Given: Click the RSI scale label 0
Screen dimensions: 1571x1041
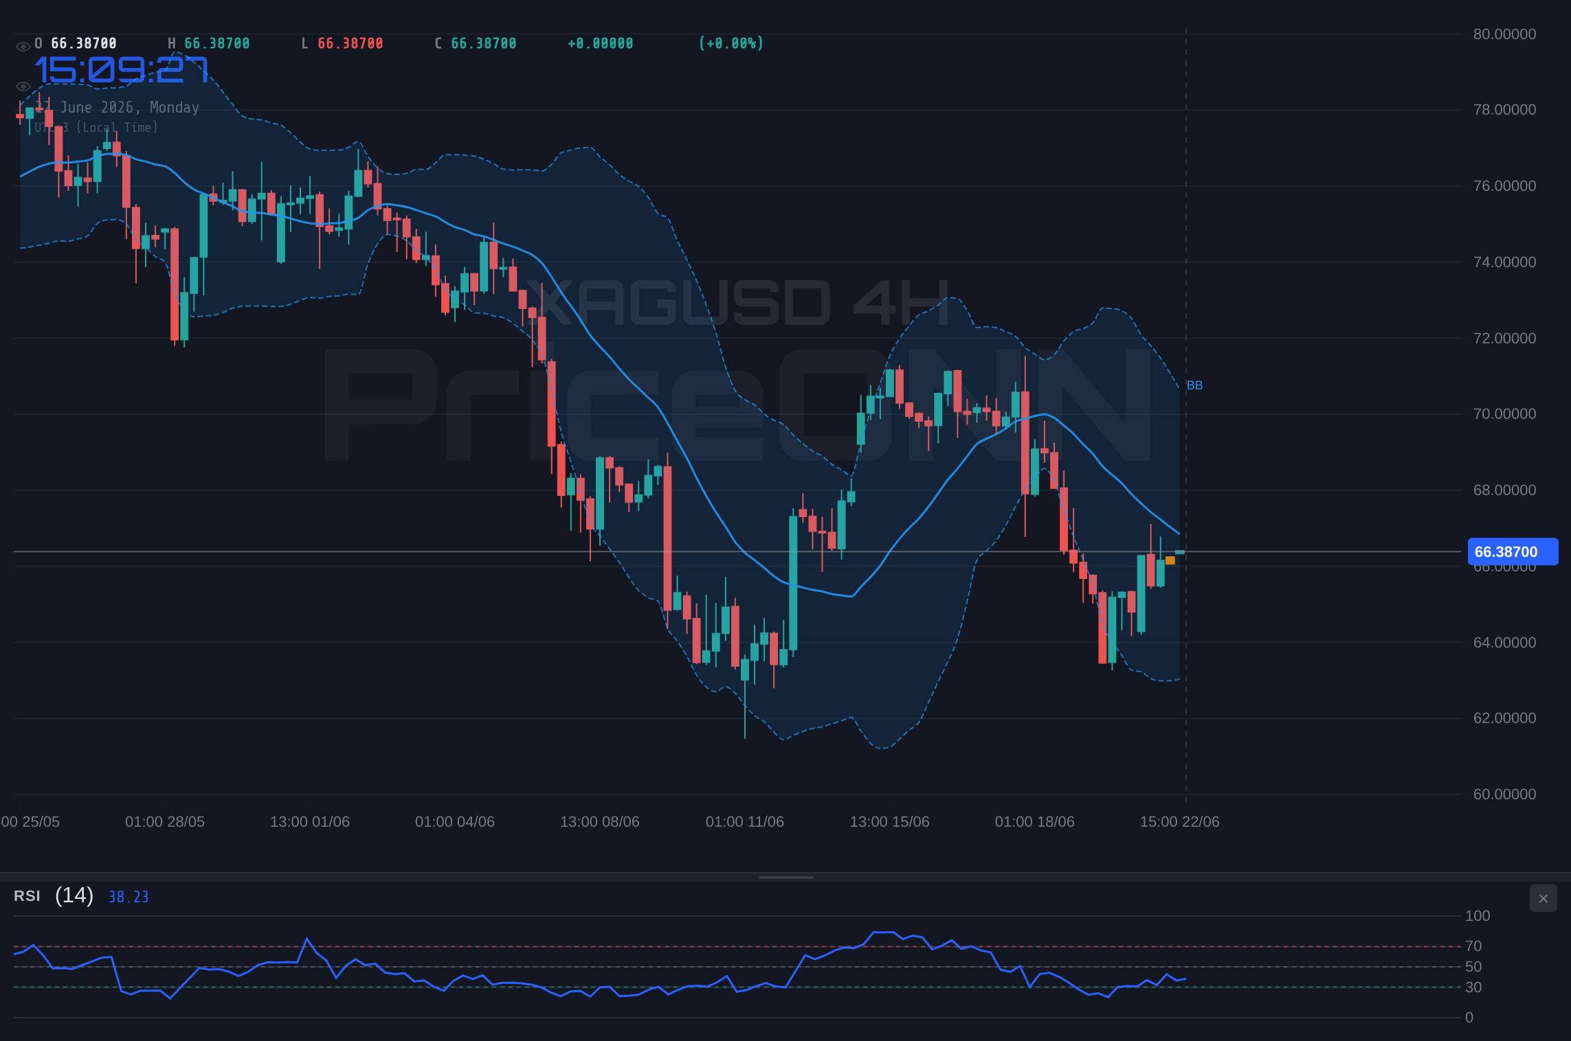Looking at the screenshot, I should click(x=1469, y=1018).
